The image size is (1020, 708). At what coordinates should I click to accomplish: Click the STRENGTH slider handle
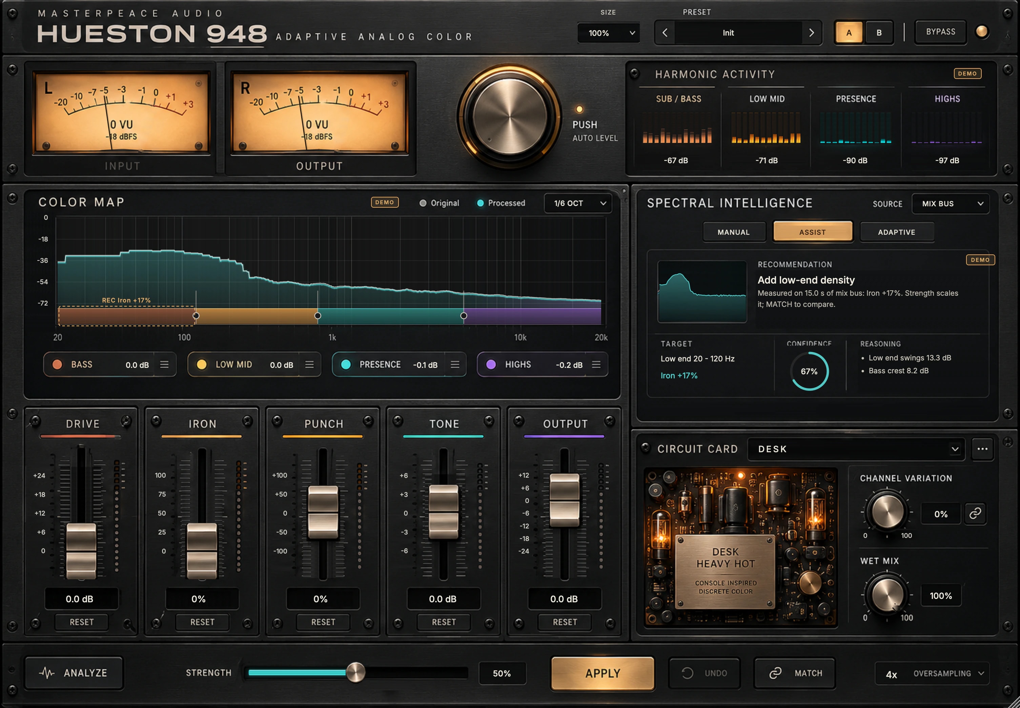pos(355,672)
